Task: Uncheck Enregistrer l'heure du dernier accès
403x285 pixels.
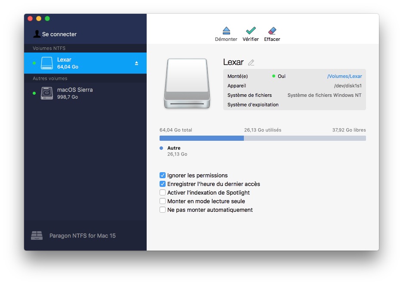Action: click(x=163, y=184)
